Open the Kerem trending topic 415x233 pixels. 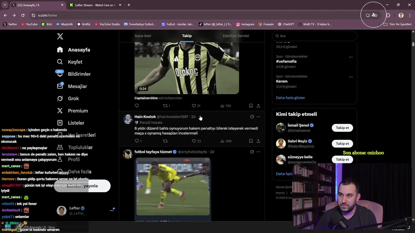[282, 82]
